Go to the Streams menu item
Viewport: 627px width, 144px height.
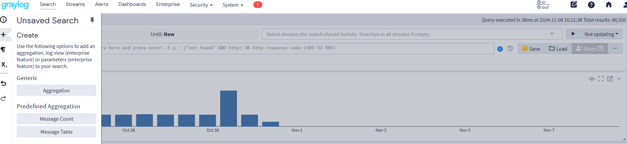(x=75, y=4)
